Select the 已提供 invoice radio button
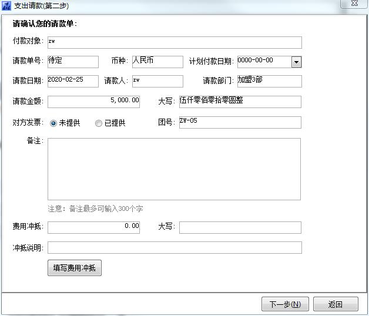Screen dimensions: 369x316 [99, 123]
